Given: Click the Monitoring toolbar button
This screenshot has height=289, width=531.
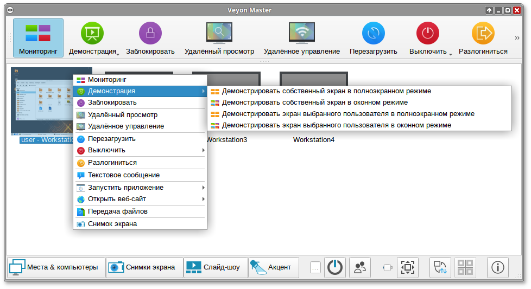Looking at the screenshot, I should (38, 38).
